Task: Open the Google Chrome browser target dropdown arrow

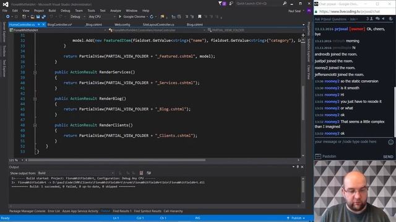Action: tap(147, 17)
